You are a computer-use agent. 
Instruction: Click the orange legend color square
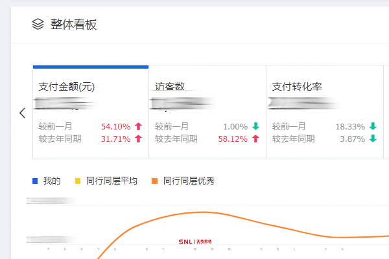(x=154, y=181)
